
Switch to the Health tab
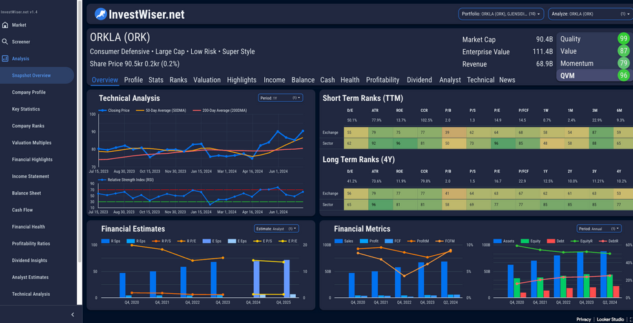350,80
